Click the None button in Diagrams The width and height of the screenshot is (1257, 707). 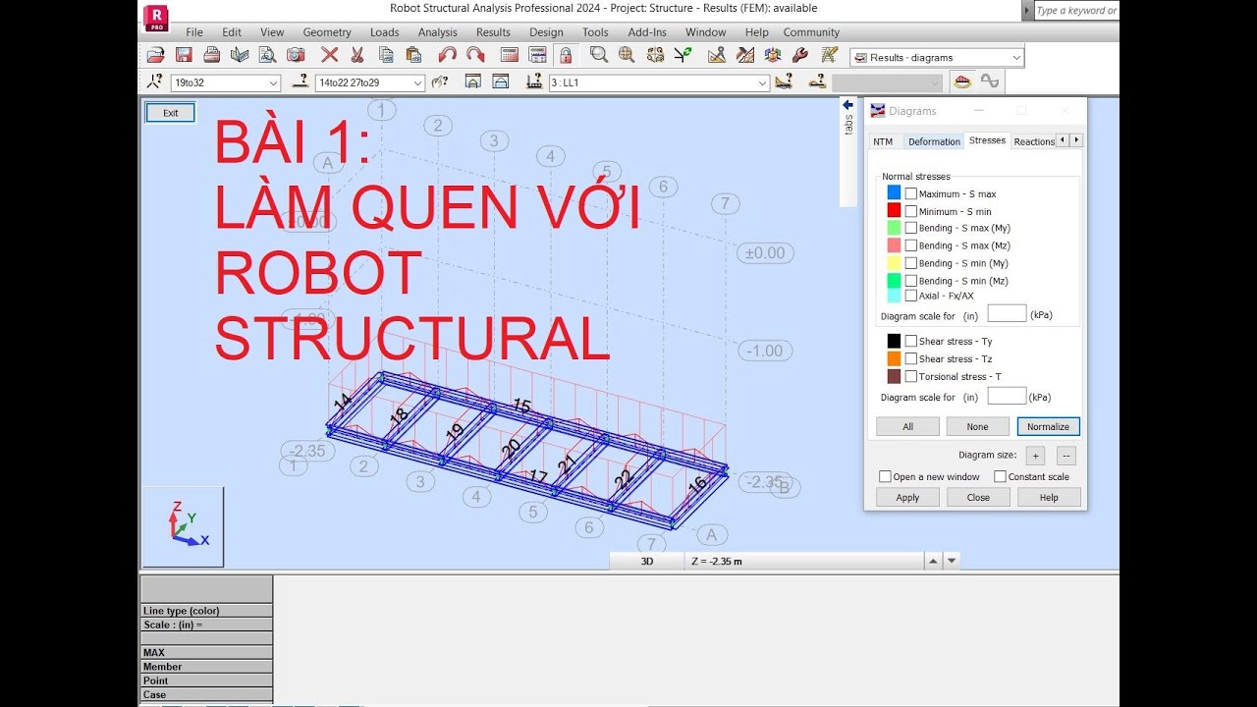pyautogui.click(x=978, y=426)
